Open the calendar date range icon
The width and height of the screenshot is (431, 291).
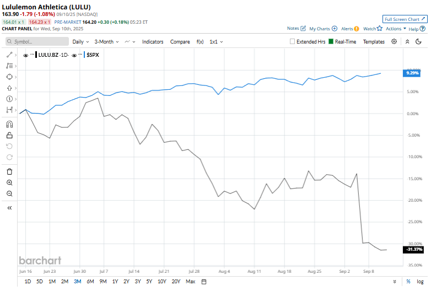204,282
